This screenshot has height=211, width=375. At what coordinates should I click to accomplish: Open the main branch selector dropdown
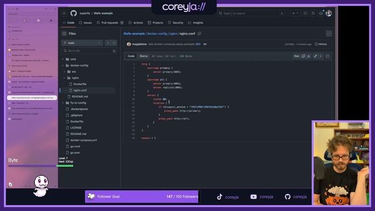(82, 43)
